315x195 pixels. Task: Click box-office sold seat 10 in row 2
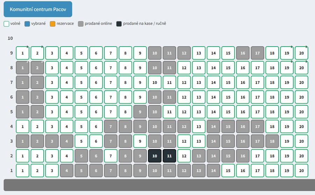point(155,156)
